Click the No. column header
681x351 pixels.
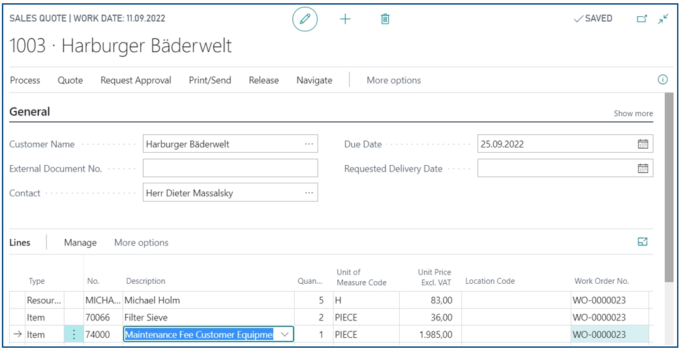(93, 281)
